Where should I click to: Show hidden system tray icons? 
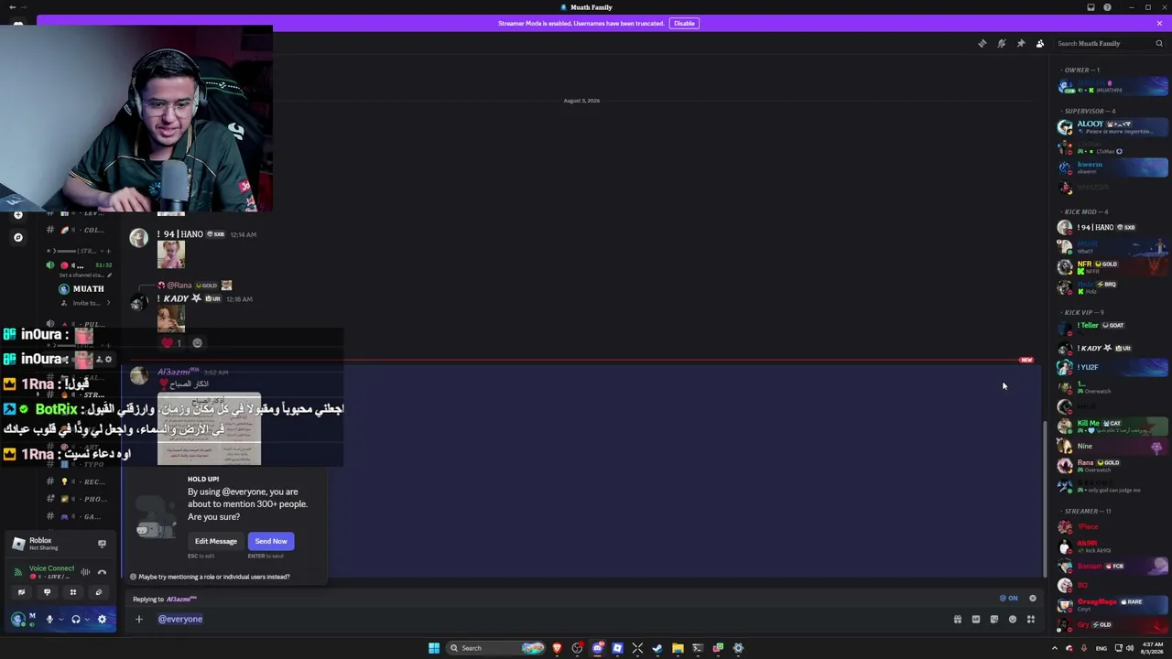coord(1055,648)
